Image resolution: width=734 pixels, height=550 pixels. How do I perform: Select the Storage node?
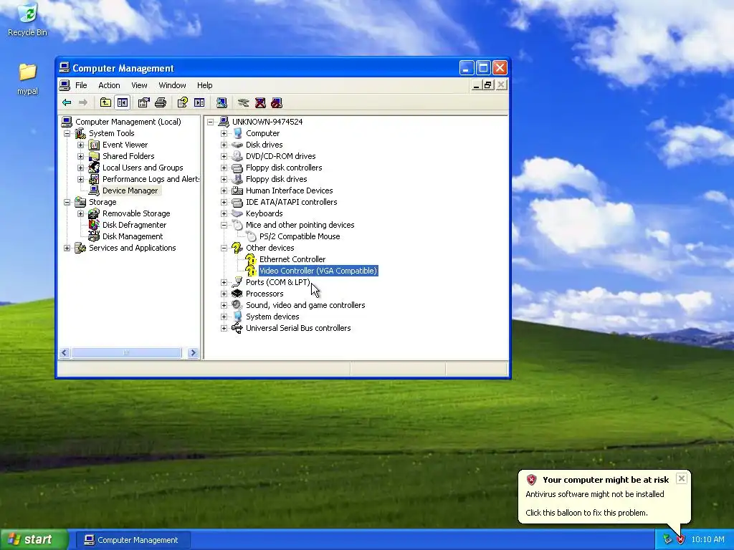[x=103, y=202]
